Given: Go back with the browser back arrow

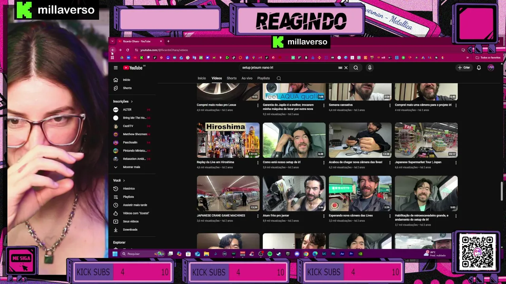Looking at the screenshot, I should coord(113,50).
